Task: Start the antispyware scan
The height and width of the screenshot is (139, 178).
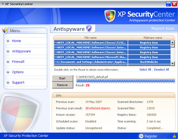Action: click(x=62, y=78)
